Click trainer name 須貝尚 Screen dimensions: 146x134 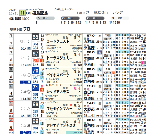[x=89, y=132]
